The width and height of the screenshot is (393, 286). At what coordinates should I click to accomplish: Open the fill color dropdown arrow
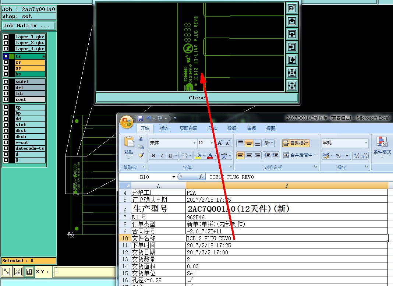(203, 156)
